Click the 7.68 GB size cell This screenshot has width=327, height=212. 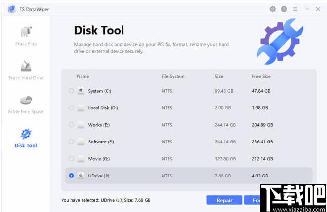pos(223,176)
